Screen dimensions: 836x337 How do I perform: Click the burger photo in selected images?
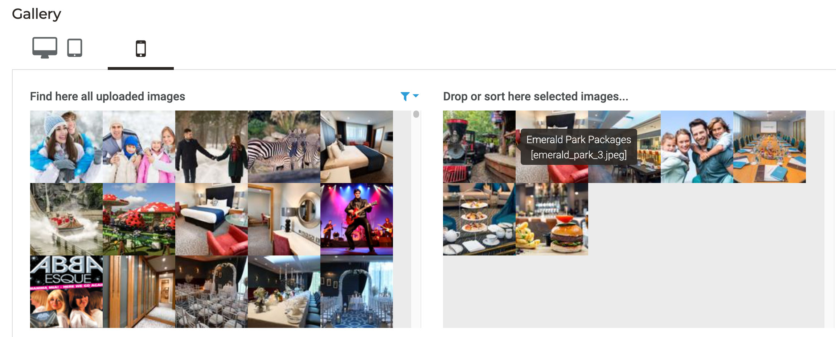(x=552, y=219)
